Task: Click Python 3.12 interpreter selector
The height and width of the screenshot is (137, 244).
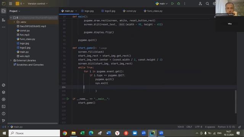Action: [226, 127]
